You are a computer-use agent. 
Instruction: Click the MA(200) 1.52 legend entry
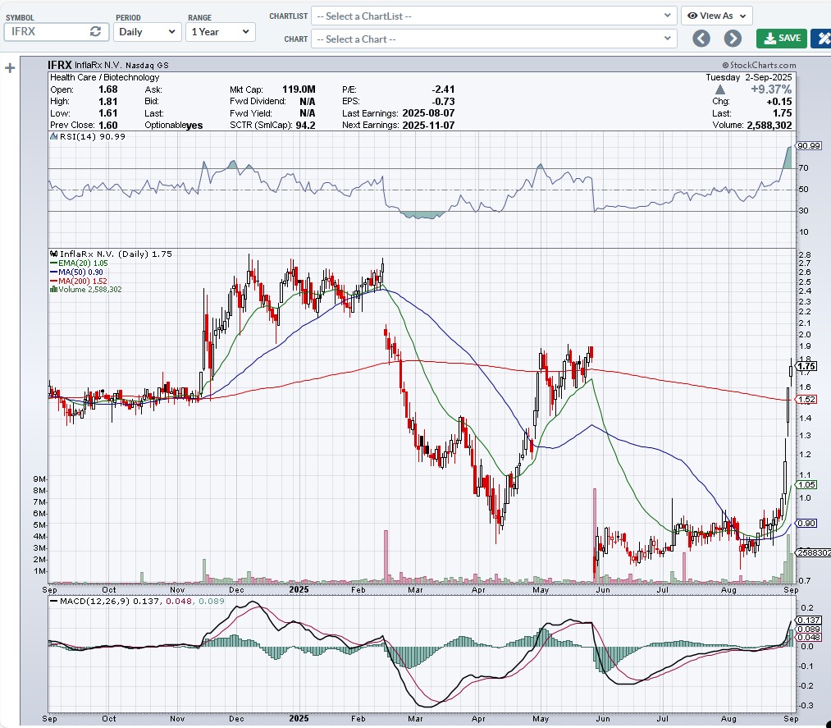[x=79, y=281]
